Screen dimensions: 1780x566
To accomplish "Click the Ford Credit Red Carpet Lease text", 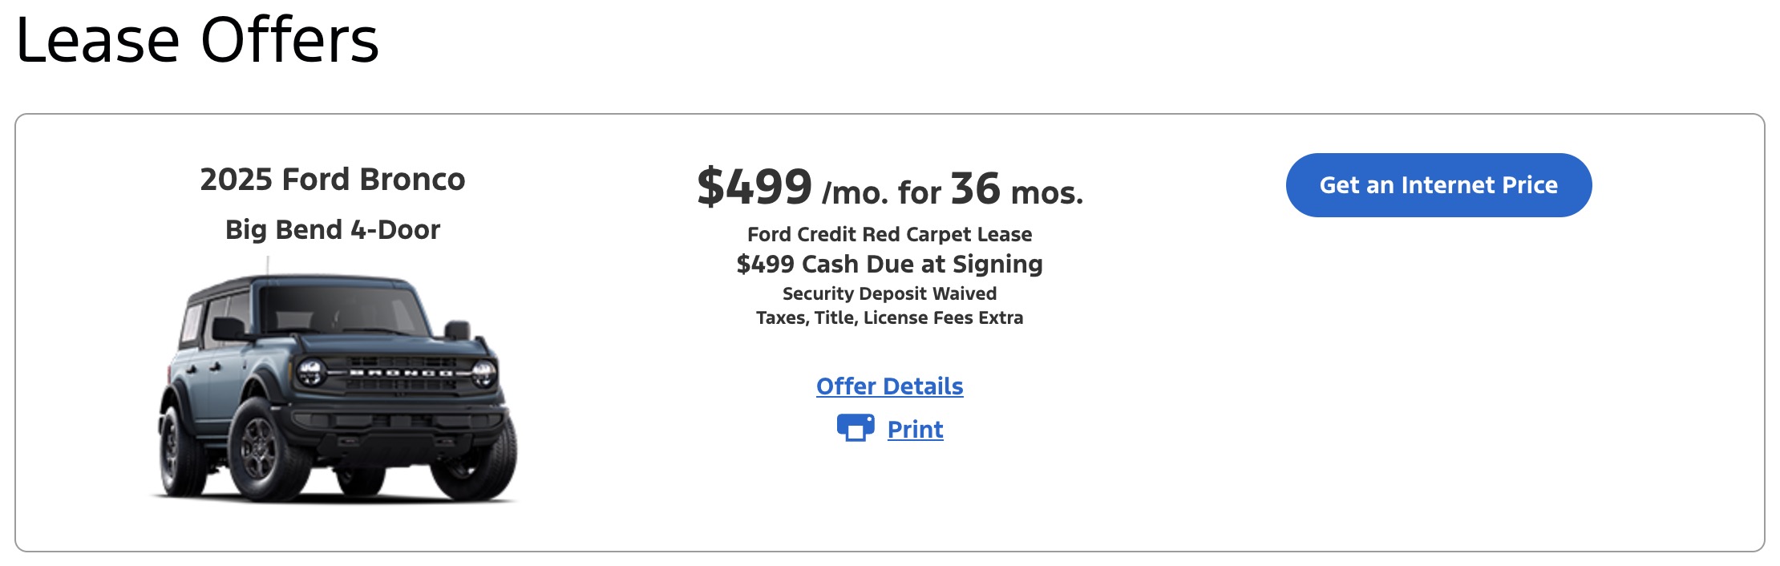I will pyautogui.click(x=889, y=235).
